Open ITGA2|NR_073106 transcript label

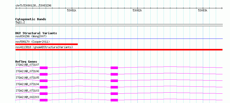click(x=27, y=71)
